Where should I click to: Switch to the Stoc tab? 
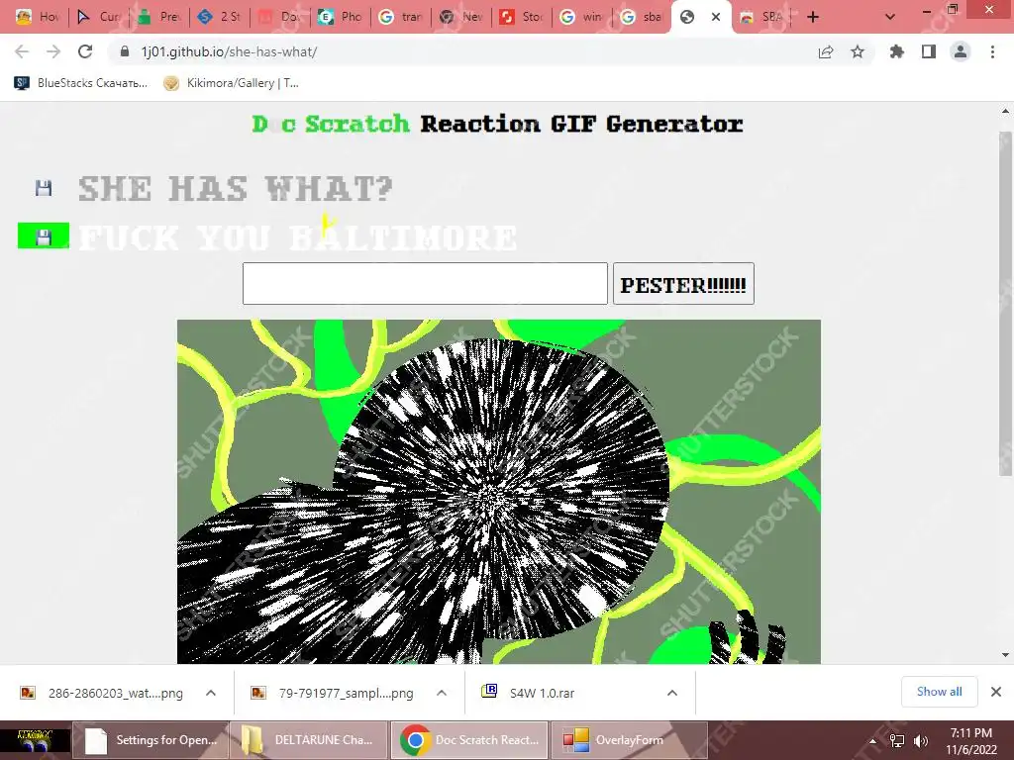point(521,17)
